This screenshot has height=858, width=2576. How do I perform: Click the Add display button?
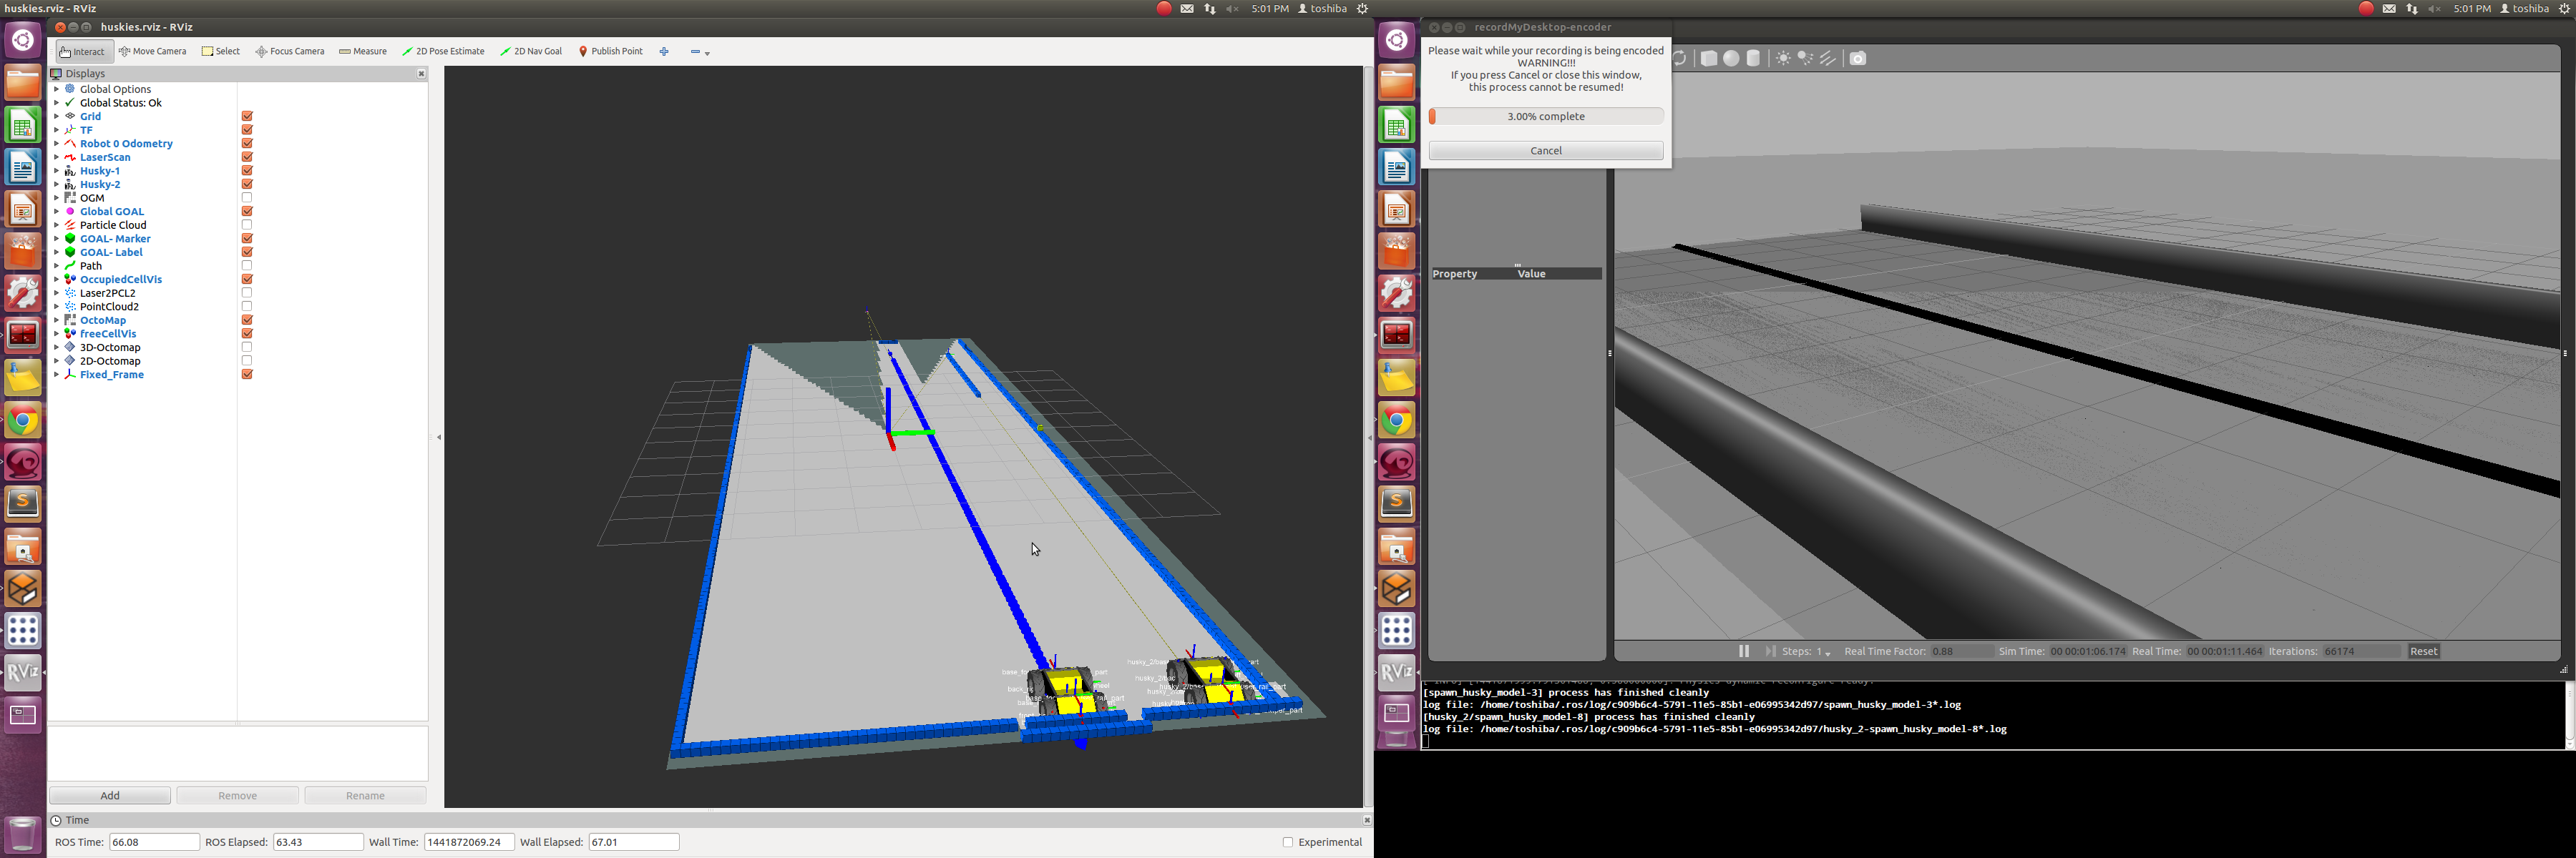[x=110, y=796]
